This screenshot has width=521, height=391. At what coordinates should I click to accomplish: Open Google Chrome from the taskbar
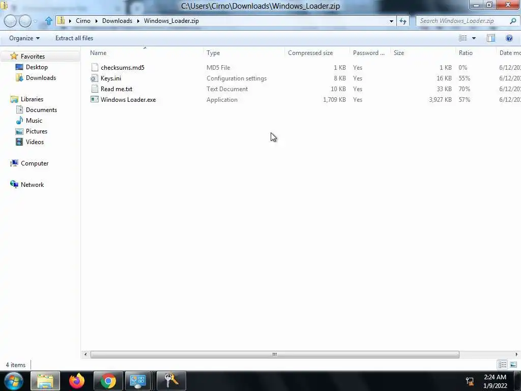click(108, 381)
